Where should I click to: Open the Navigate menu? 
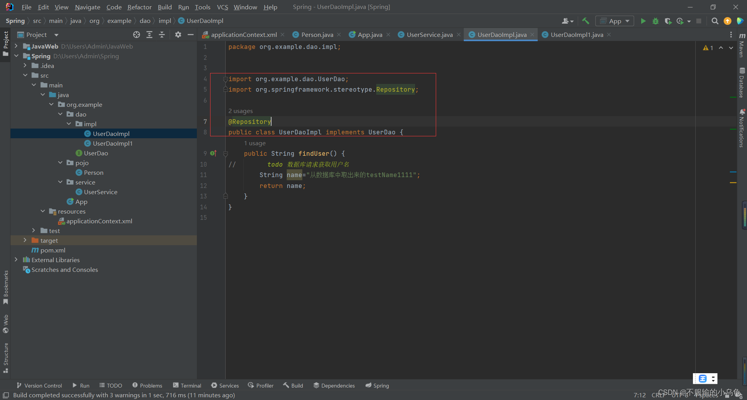[88, 7]
